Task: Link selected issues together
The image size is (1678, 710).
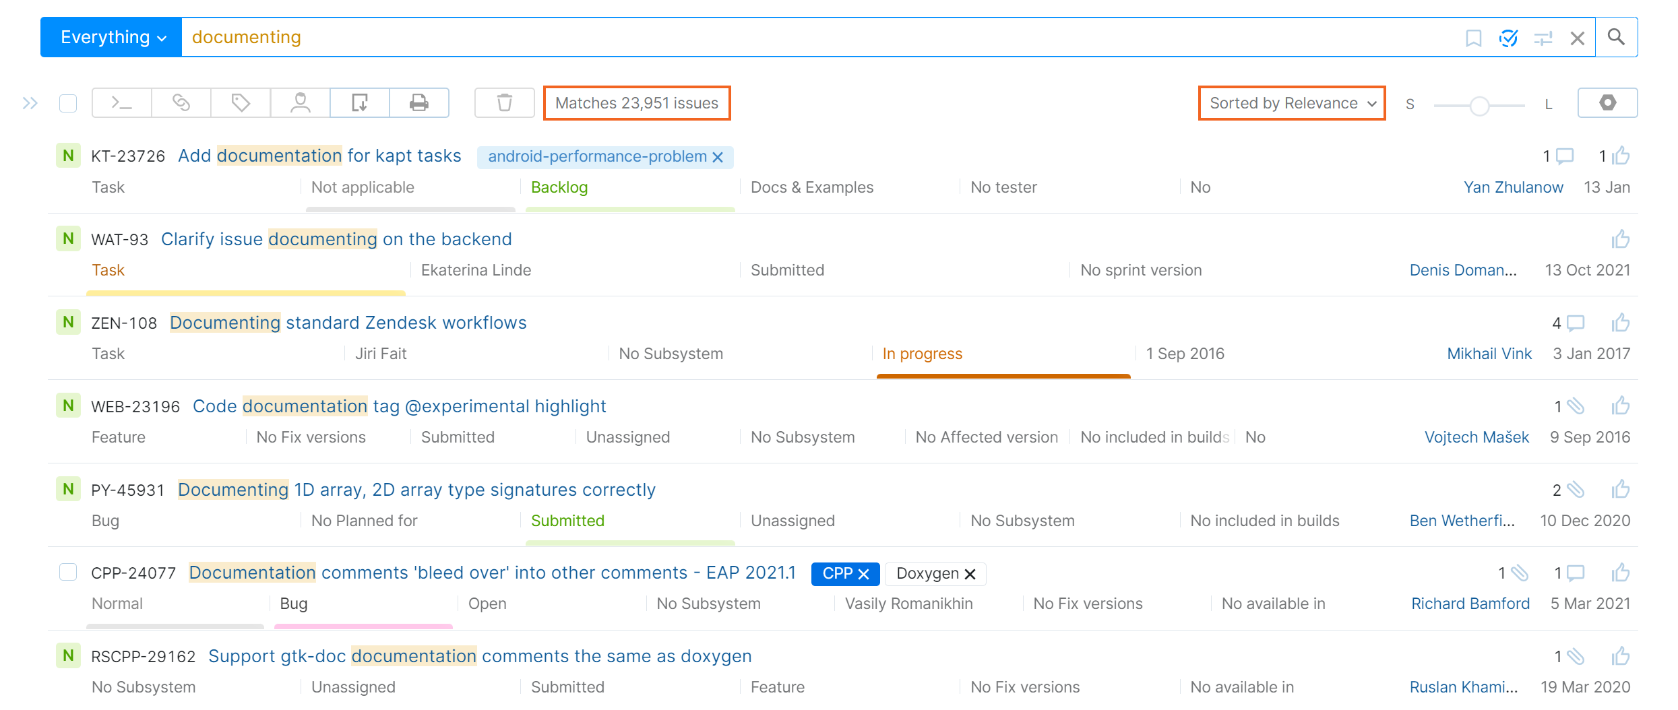Action: [181, 102]
